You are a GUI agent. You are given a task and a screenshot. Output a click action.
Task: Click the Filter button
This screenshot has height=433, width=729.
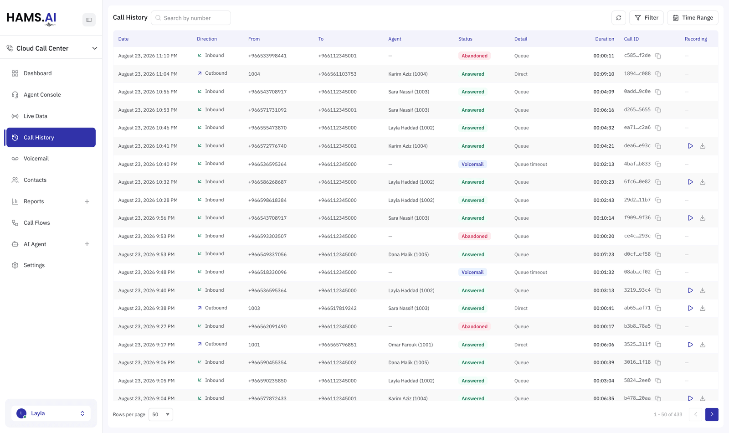pos(647,18)
